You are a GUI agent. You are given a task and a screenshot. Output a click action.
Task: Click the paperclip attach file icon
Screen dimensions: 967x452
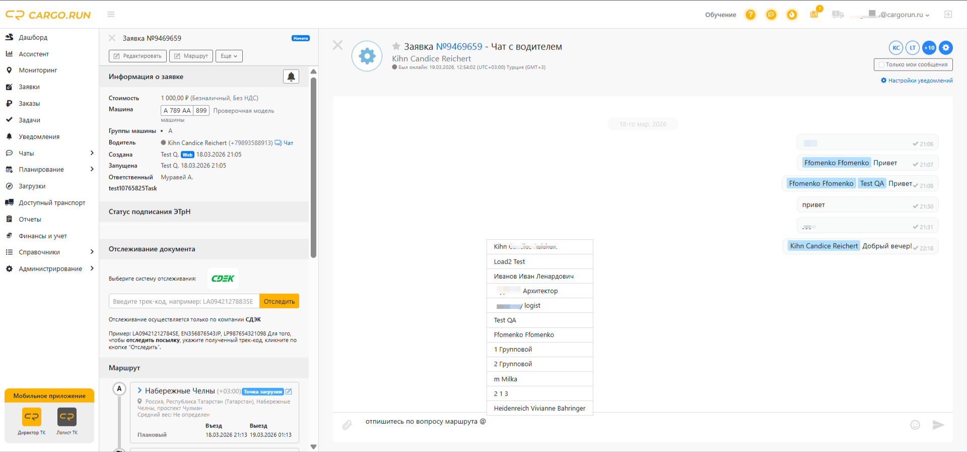347,425
